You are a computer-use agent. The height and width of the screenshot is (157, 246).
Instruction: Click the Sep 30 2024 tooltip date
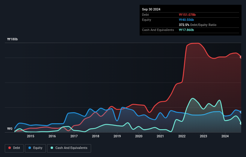tap(151, 9)
